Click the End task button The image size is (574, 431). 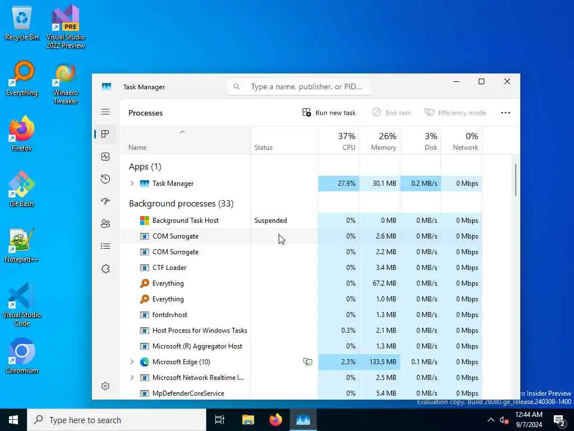click(x=392, y=112)
